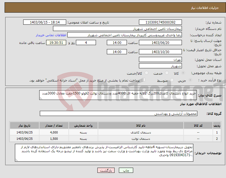
Task: Click the کد کالا column header
Action: (198, 125)
